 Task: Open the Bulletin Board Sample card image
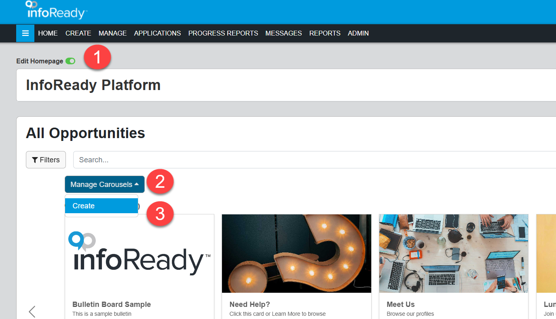[x=139, y=254]
